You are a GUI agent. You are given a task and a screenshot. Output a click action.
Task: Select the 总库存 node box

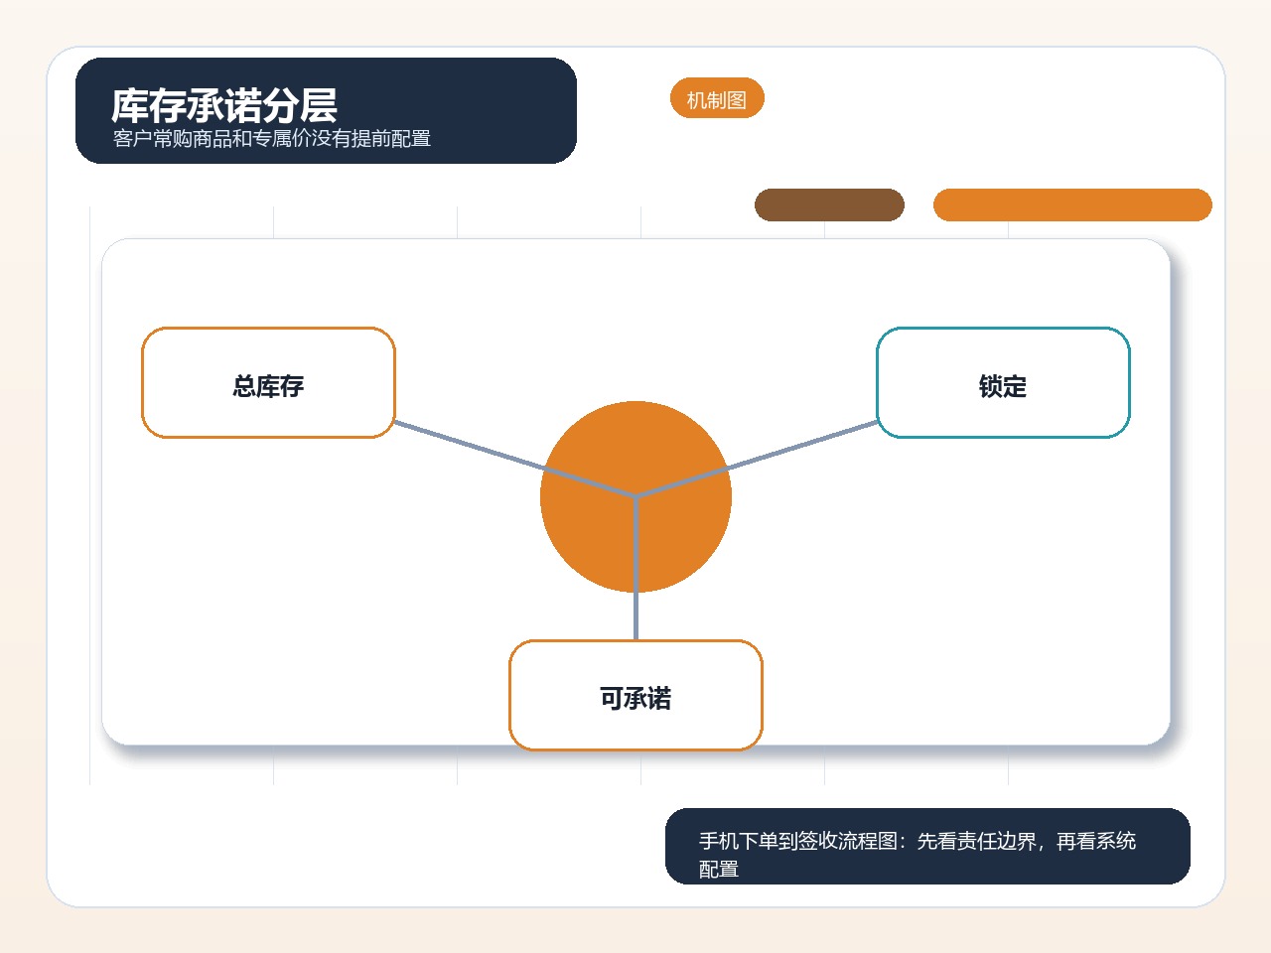[x=268, y=382]
